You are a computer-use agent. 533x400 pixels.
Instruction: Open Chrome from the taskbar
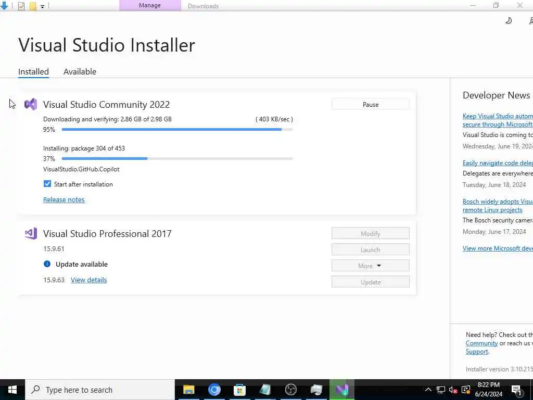coord(214,390)
